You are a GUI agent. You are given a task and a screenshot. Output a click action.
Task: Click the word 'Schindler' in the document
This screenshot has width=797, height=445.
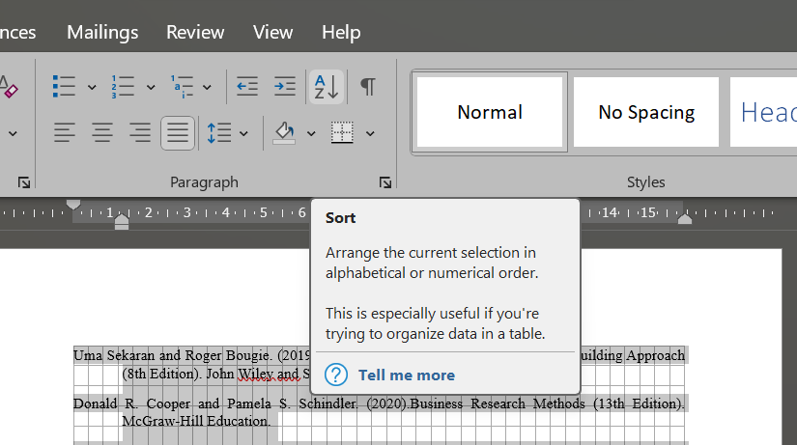327,403
